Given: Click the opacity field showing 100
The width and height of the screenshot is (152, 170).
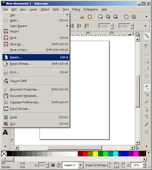Looking at the screenshot, I should tap(42, 165).
